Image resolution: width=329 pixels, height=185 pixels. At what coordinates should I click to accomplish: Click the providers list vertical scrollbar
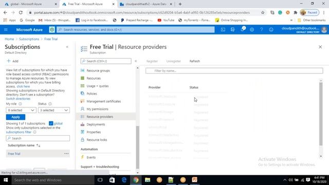coord(321,114)
